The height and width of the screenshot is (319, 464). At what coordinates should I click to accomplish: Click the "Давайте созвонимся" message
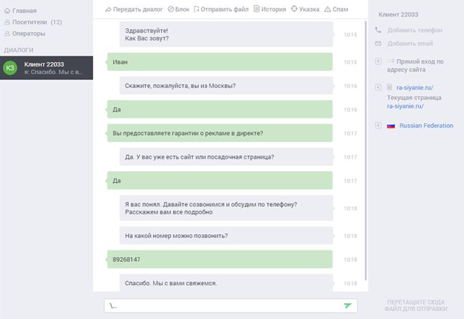click(x=226, y=208)
